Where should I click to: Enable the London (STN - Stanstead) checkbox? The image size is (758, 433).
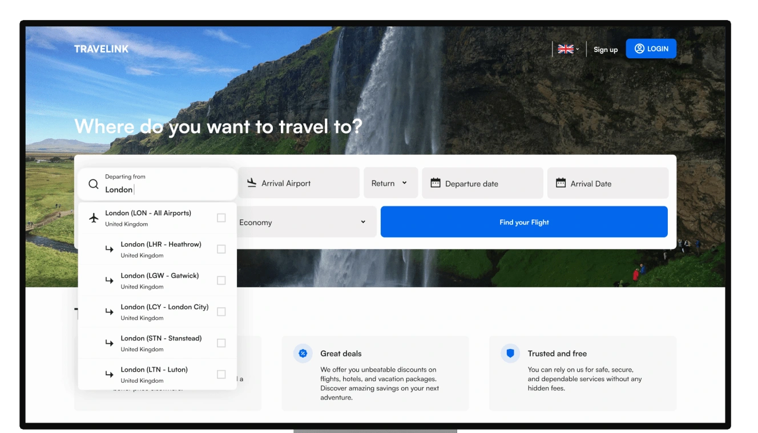(221, 343)
